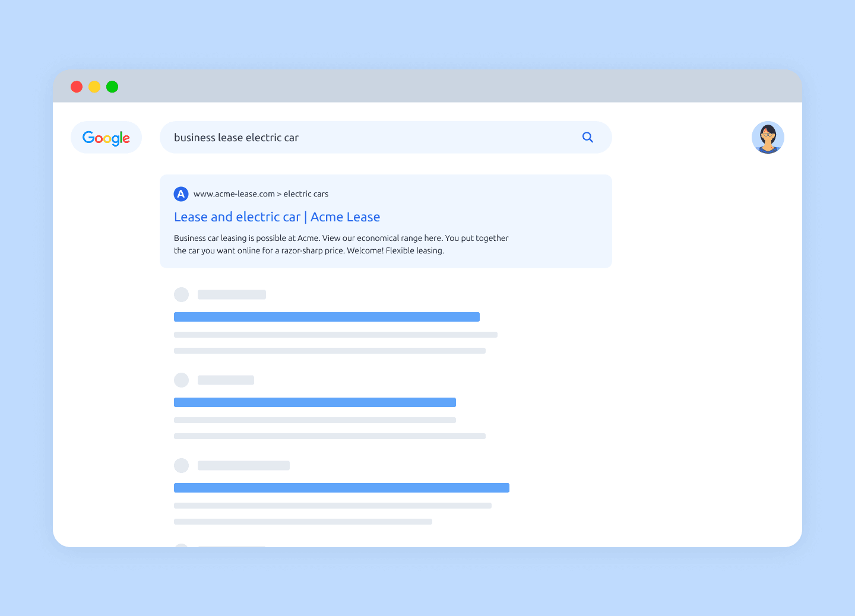
Task: Open the Lease and electric car result link
Action: pyautogui.click(x=277, y=217)
